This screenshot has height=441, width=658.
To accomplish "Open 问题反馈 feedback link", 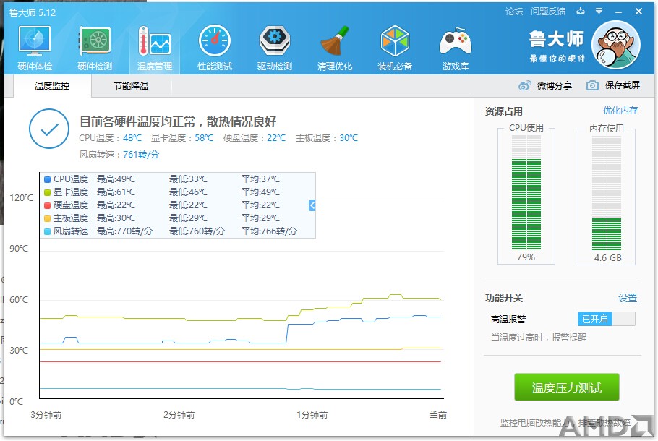I will click(548, 12).
